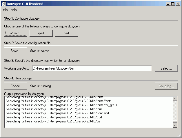Open the Expert... configuration
182x138 pixels.
click(41, 33)
